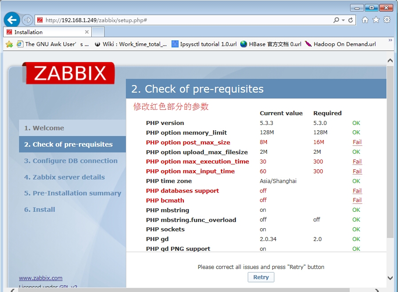
Task: Click 'PHP version' row label
Action: (165, 123)
